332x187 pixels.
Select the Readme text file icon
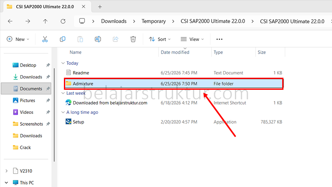(x=68, y=72)
